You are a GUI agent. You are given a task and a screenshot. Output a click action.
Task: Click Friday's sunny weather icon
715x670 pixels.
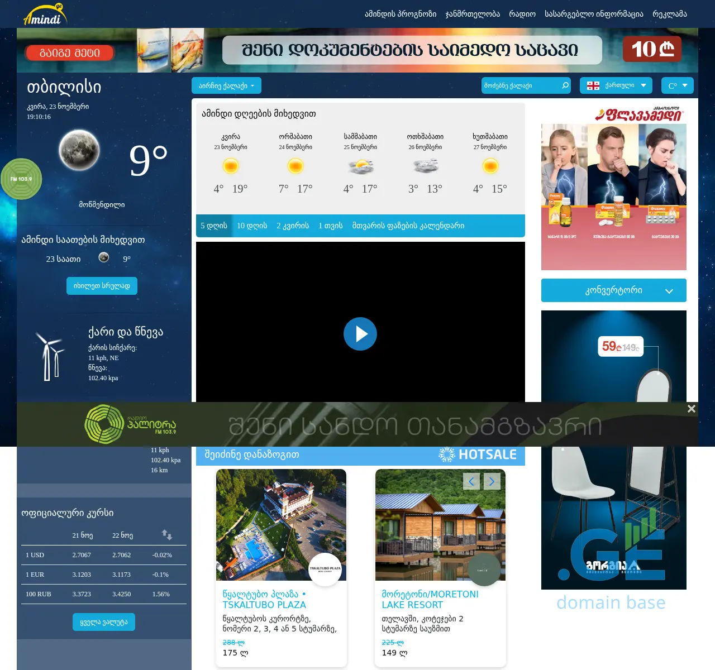coord(230,166)
